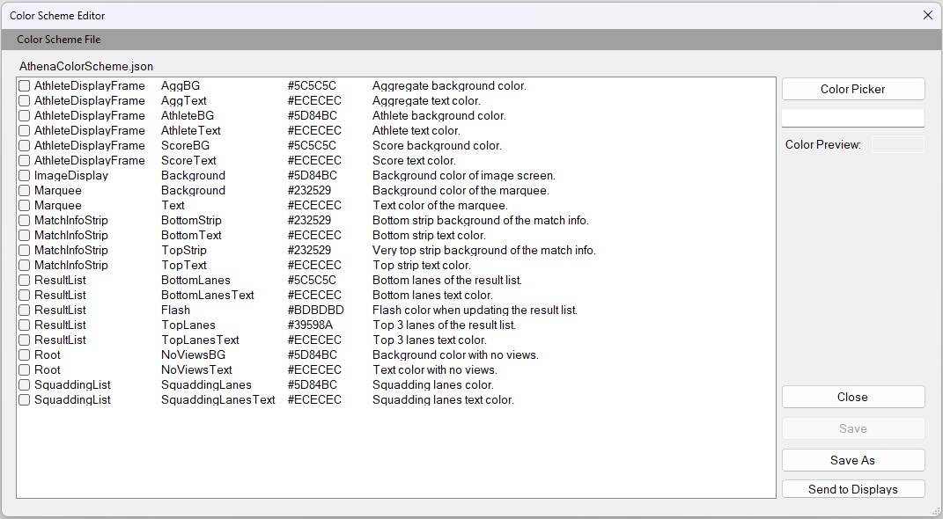Send color scheme to displays
The image size is (943, 519).
tap(852, 489)
